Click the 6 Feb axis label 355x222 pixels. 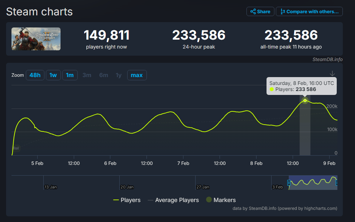pos(110,163)
